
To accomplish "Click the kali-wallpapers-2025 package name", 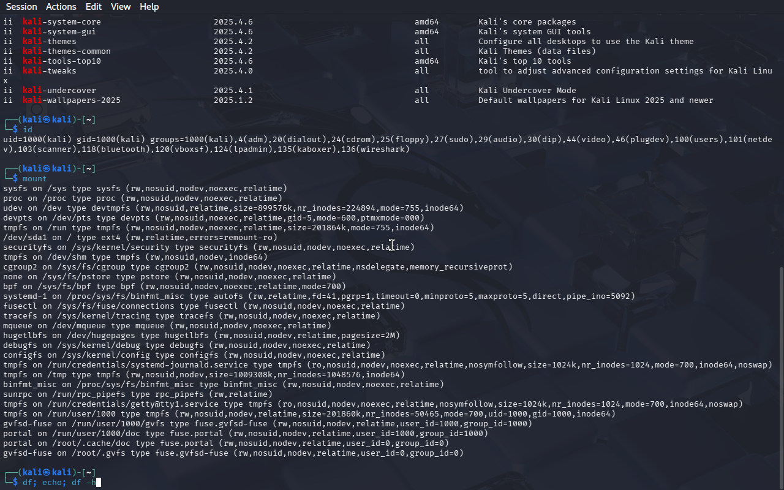I will pyautogui.click(x=72, y=100).
